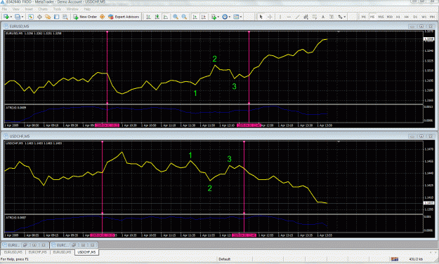Switch to H1 timeframe
This screenshot has height=264, width=439.
398,17
